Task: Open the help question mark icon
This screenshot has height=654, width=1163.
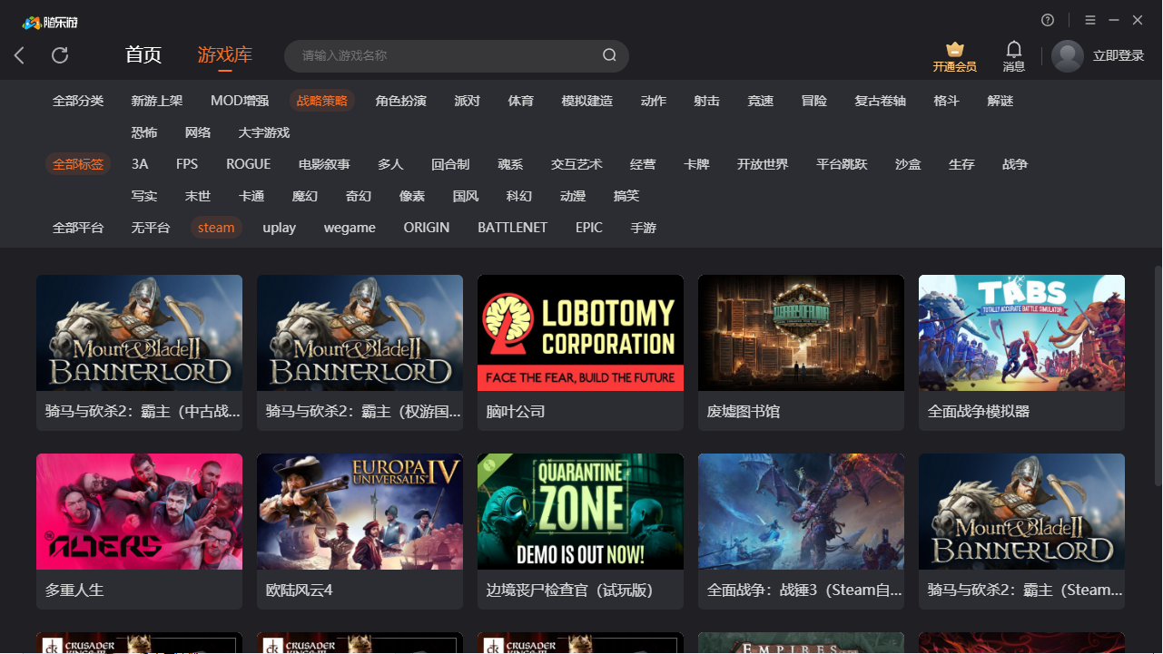Action: [x=1048, y=20]
